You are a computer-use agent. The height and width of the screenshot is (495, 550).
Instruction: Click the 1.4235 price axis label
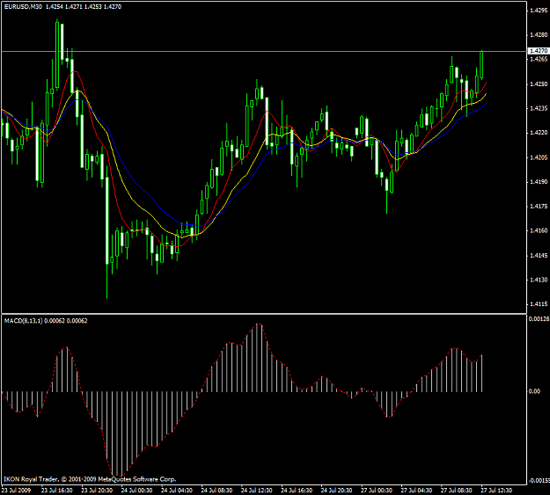point(539,108)
